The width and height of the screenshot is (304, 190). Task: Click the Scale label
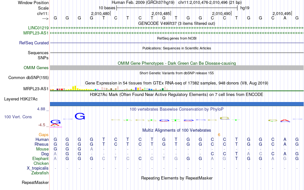(x=44, y=8)
